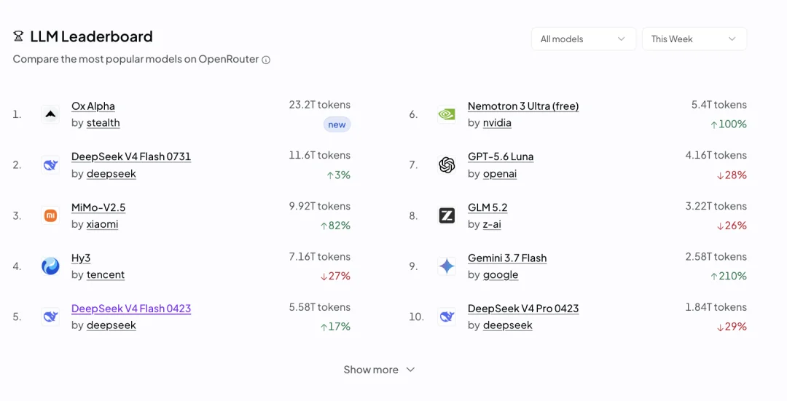The image size is (787, 401).
Task: Click the ↓29% change for DeepSeek V4 Pro 0423
Action: click(732, 327)
